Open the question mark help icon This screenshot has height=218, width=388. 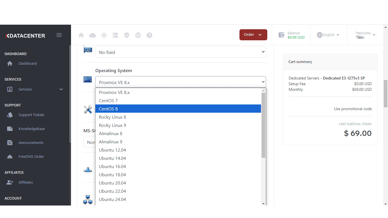149,35
